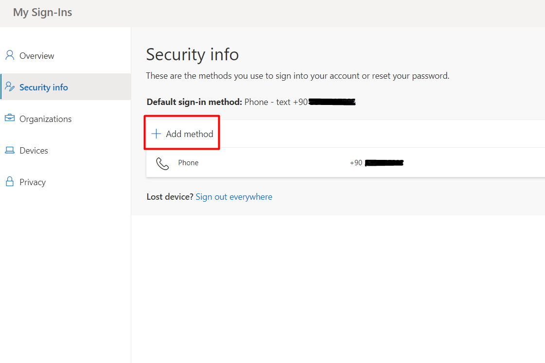
Task: Click the Add method button text
Action: click(190, 134)
